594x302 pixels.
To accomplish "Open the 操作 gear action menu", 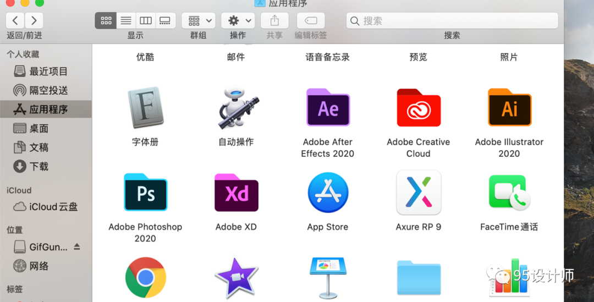I will coord(238,20).
